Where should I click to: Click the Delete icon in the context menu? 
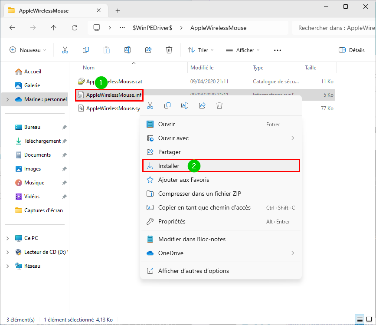point(219,105)
